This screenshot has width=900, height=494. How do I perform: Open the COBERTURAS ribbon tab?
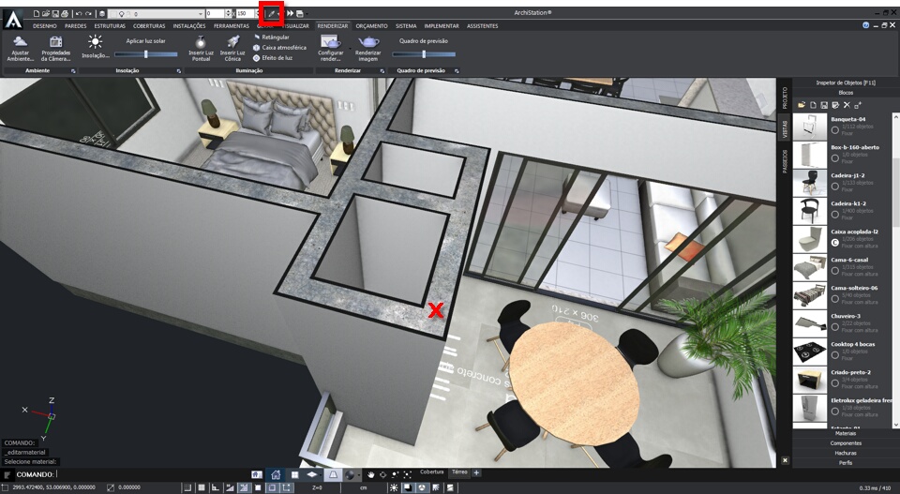click(149, 26)
